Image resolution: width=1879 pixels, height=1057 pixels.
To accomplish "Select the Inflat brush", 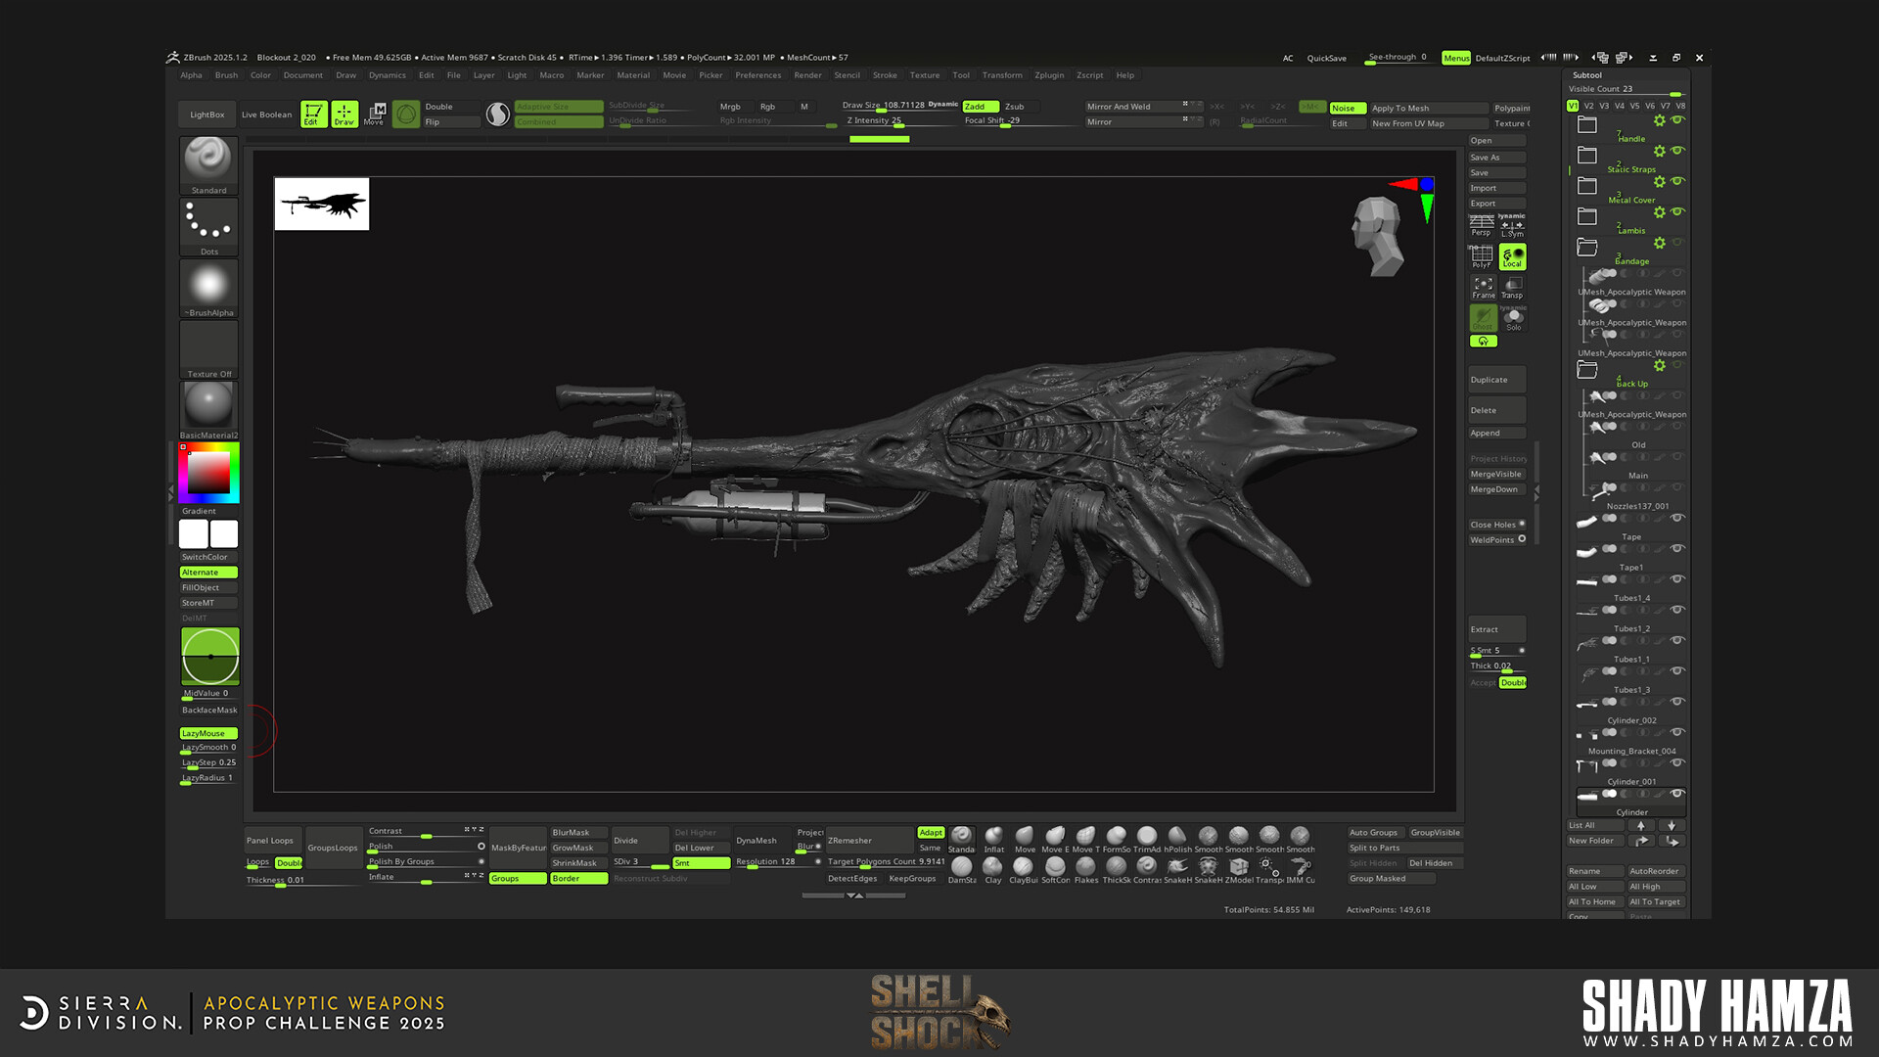I will (993, 835).
